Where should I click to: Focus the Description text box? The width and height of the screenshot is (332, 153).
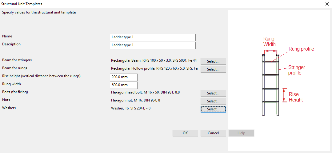pos(153,45)
